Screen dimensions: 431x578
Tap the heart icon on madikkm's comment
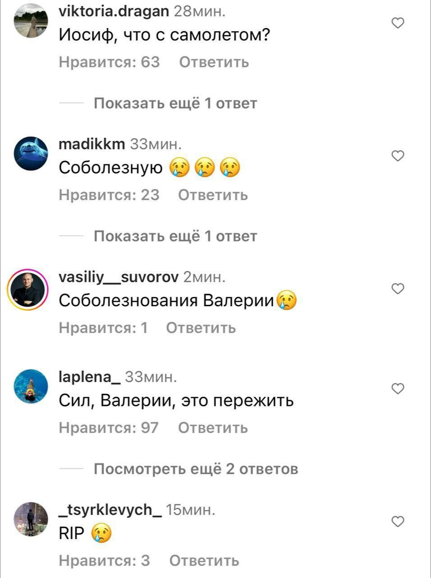(398, 156)
